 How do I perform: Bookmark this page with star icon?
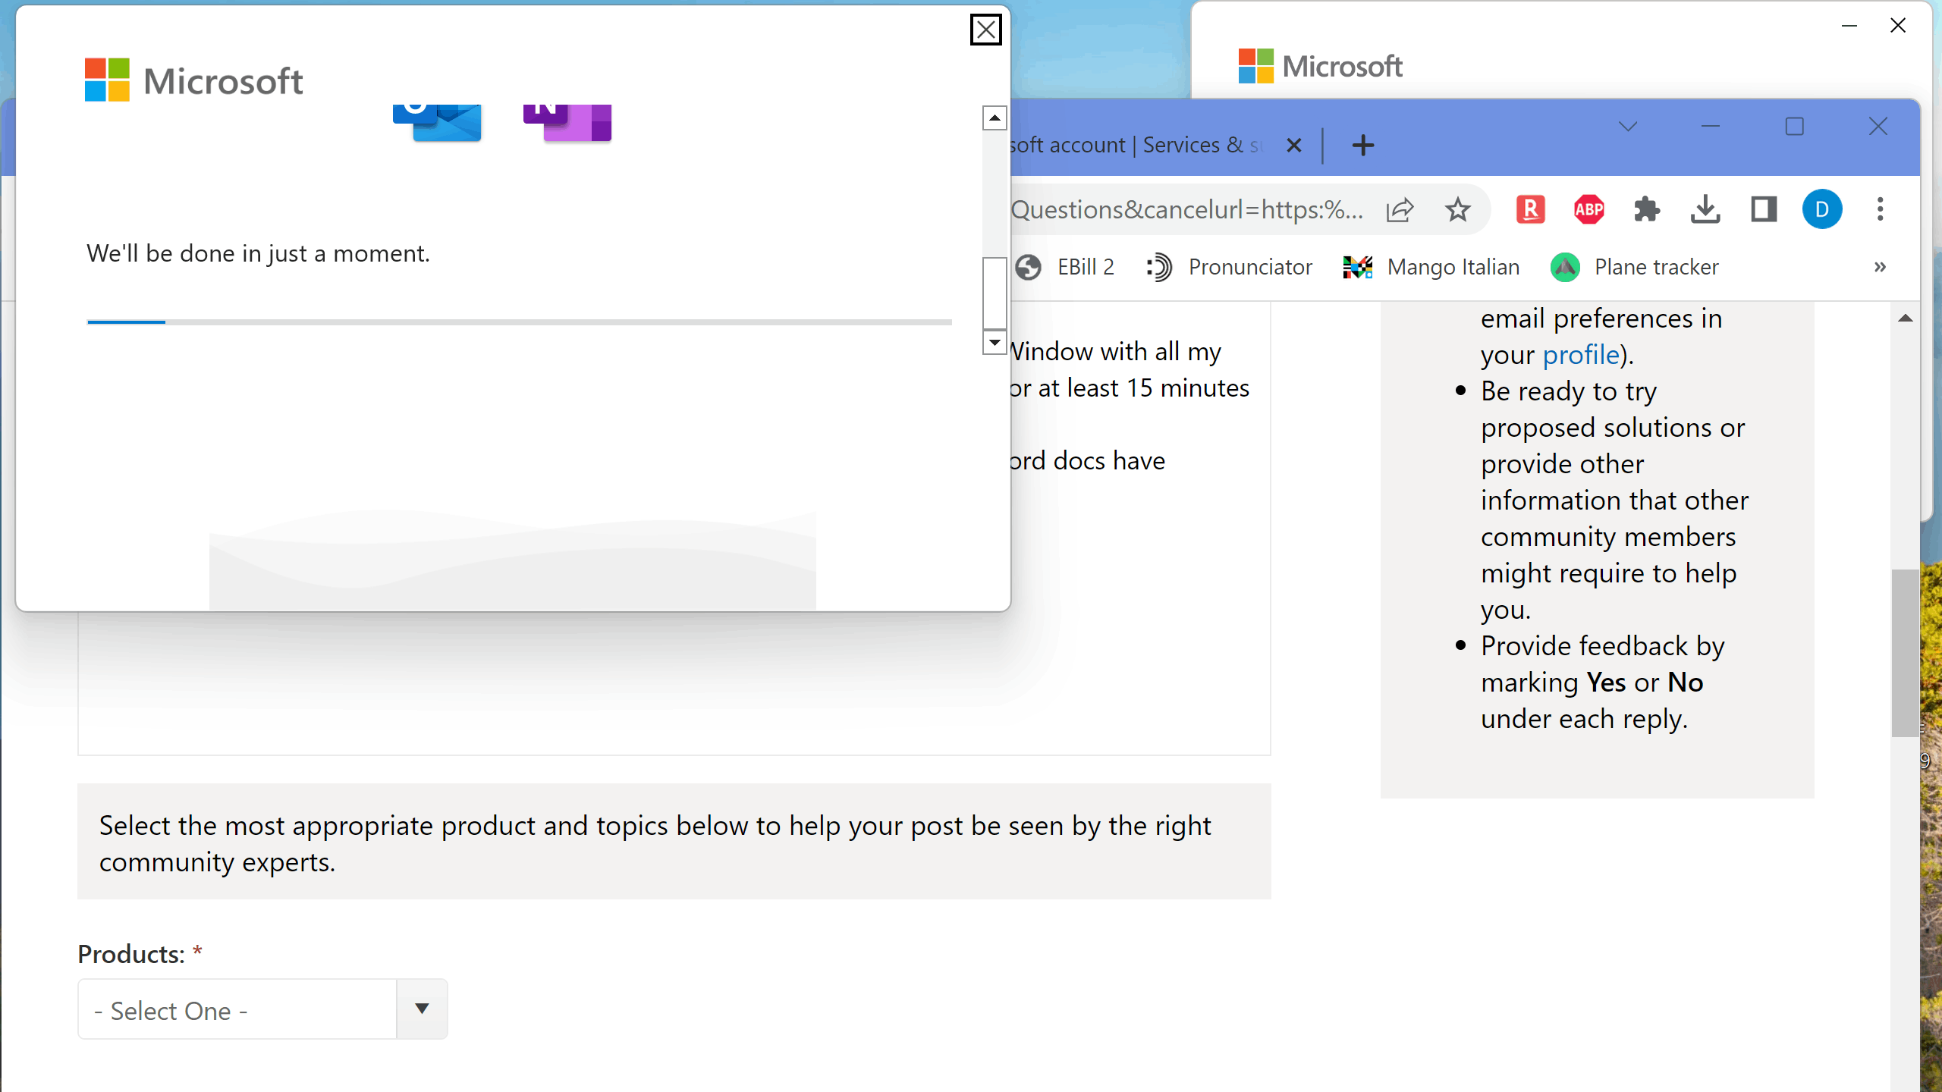coord(1457,209)
